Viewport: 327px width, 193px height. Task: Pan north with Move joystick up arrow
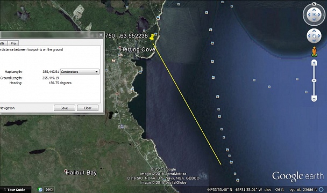tap(314, 31)
